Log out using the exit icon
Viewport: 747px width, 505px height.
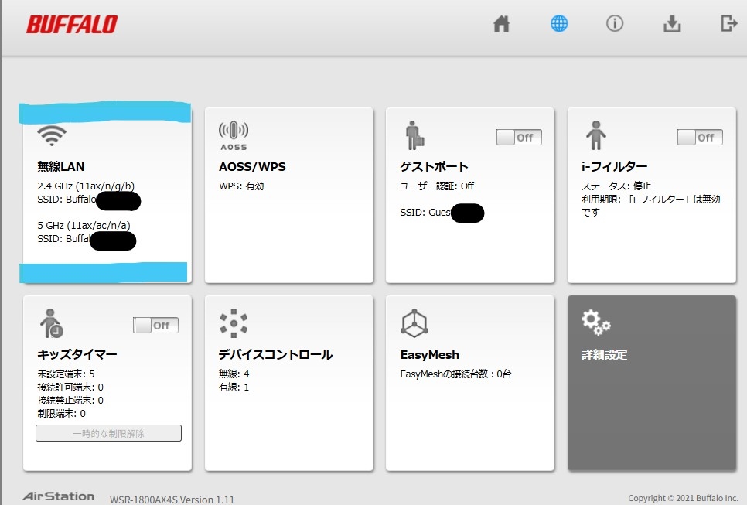(729, 23)
